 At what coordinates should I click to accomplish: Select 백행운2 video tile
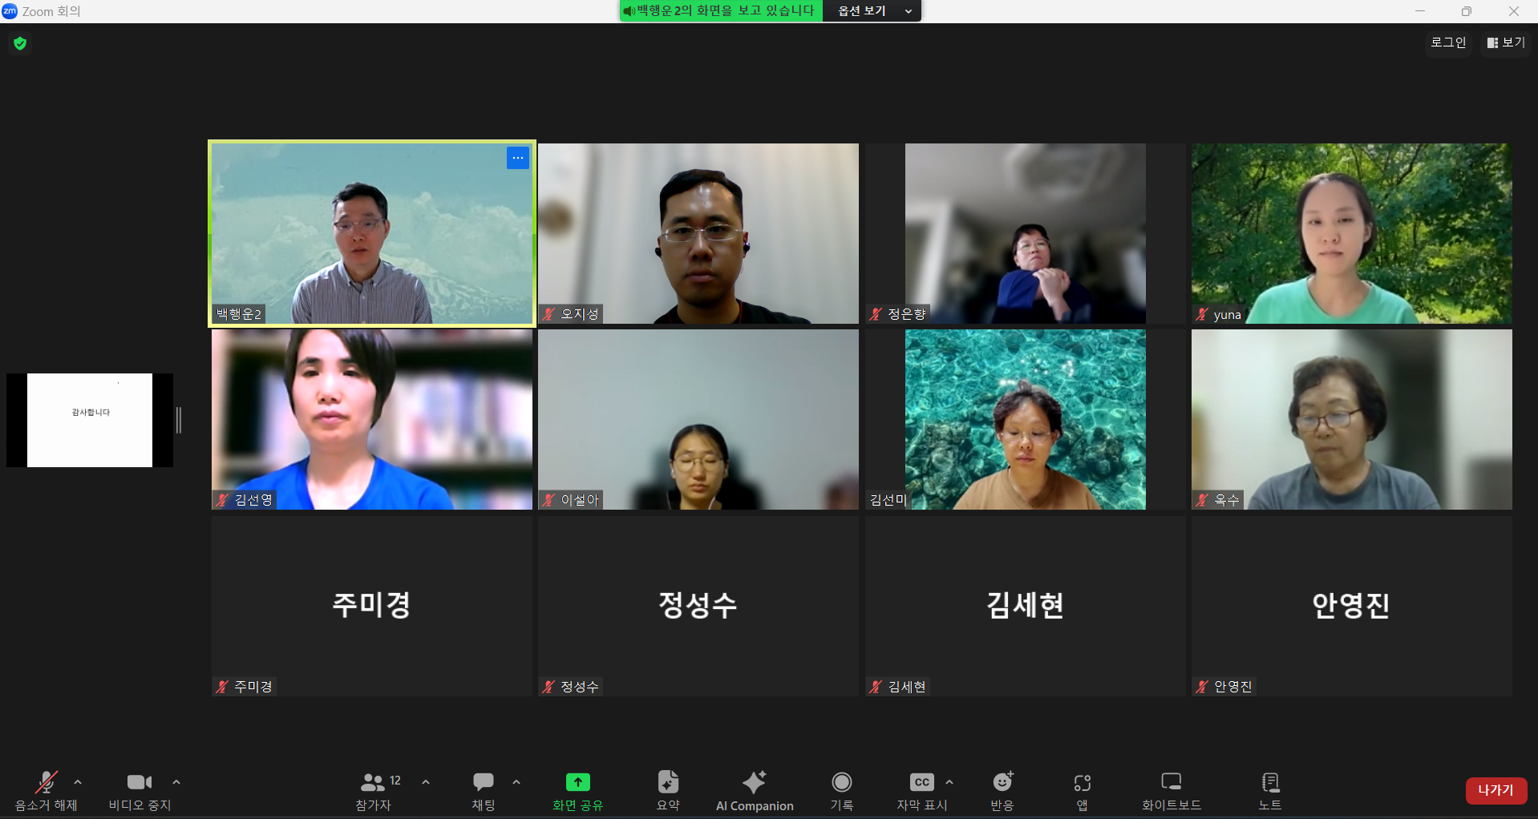(372, 233)
